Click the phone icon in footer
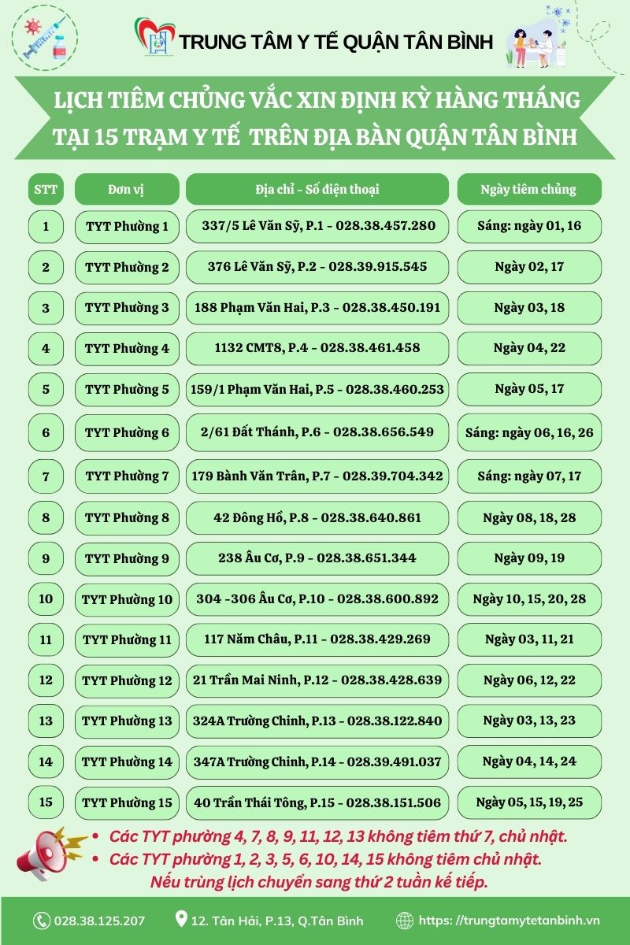This screenshot has height=945, width=630. coord(41,920)
